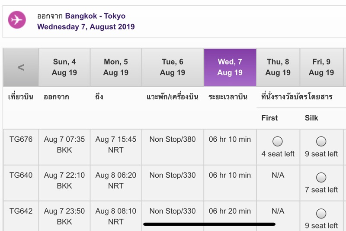The height and width of the screenshot is (231, 346).
Task: Click the Silk column header
Action: [311, 118]
